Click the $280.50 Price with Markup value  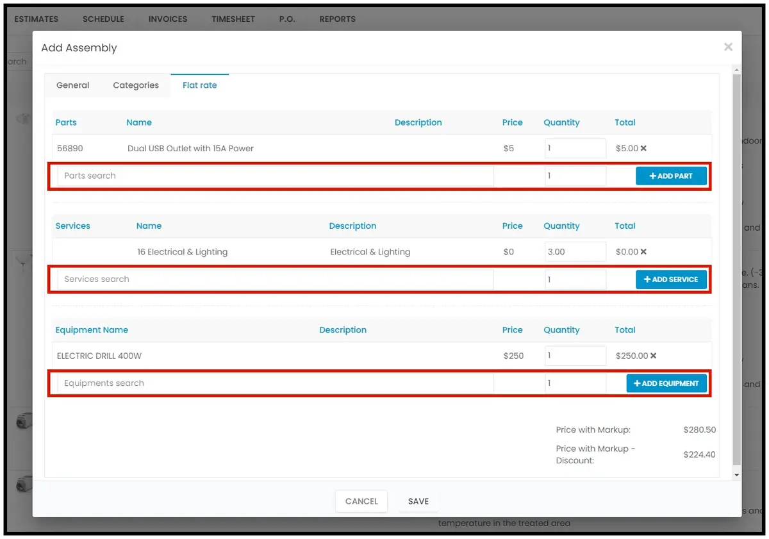[700, 431]
